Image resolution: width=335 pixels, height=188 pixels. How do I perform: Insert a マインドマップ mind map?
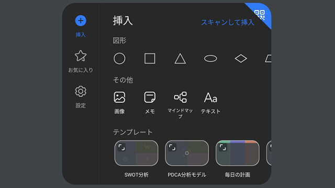click(180, 97)
